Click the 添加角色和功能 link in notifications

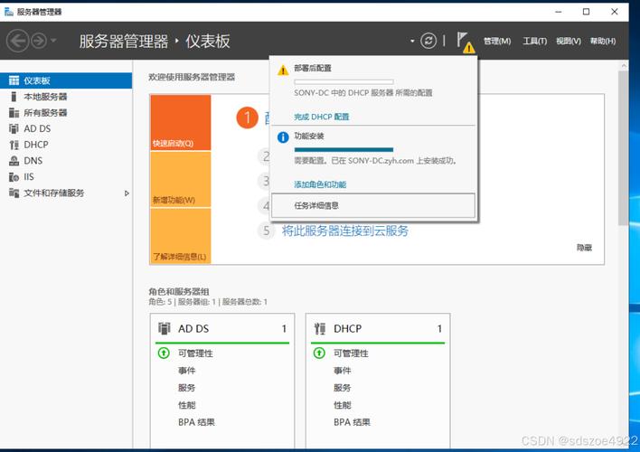point(320,184)
